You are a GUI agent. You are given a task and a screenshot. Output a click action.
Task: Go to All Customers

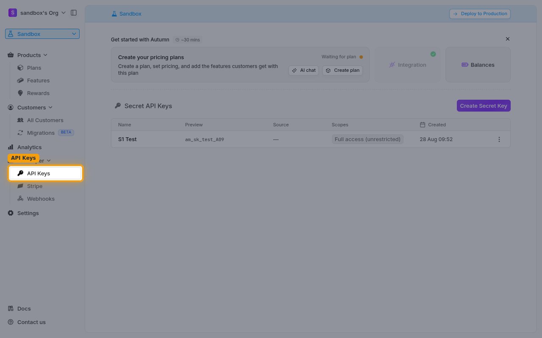[x=44, y=120]
